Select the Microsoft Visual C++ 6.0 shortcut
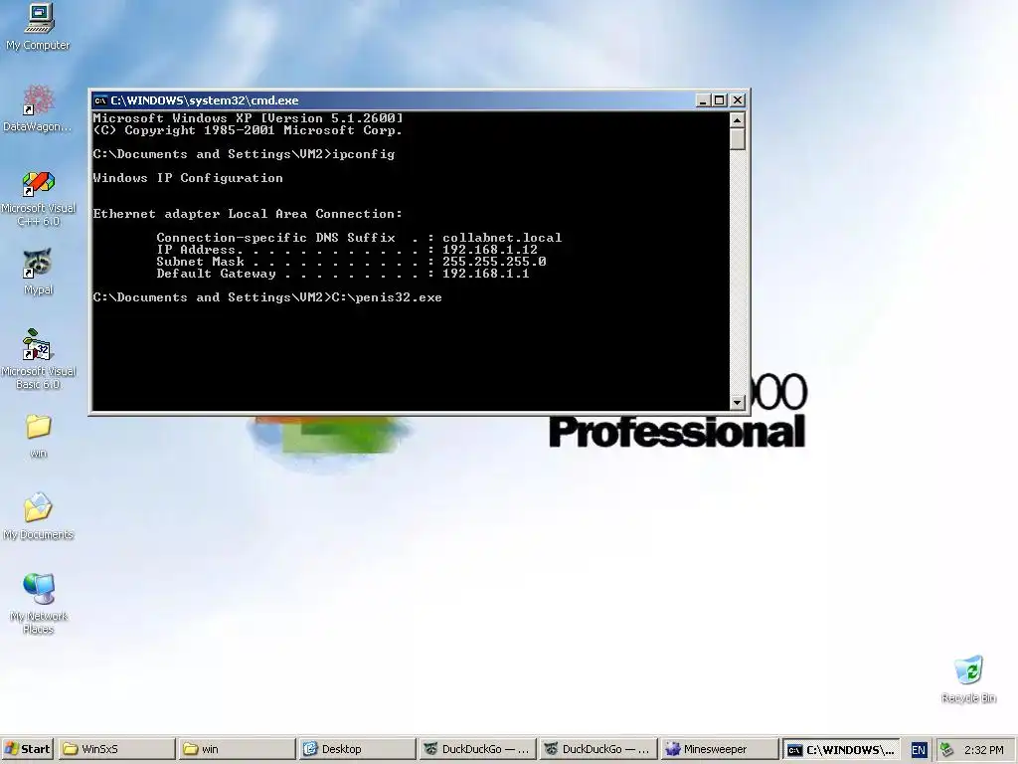The image size is (1018, 764). pyautogui.click(x=39, y=199)
